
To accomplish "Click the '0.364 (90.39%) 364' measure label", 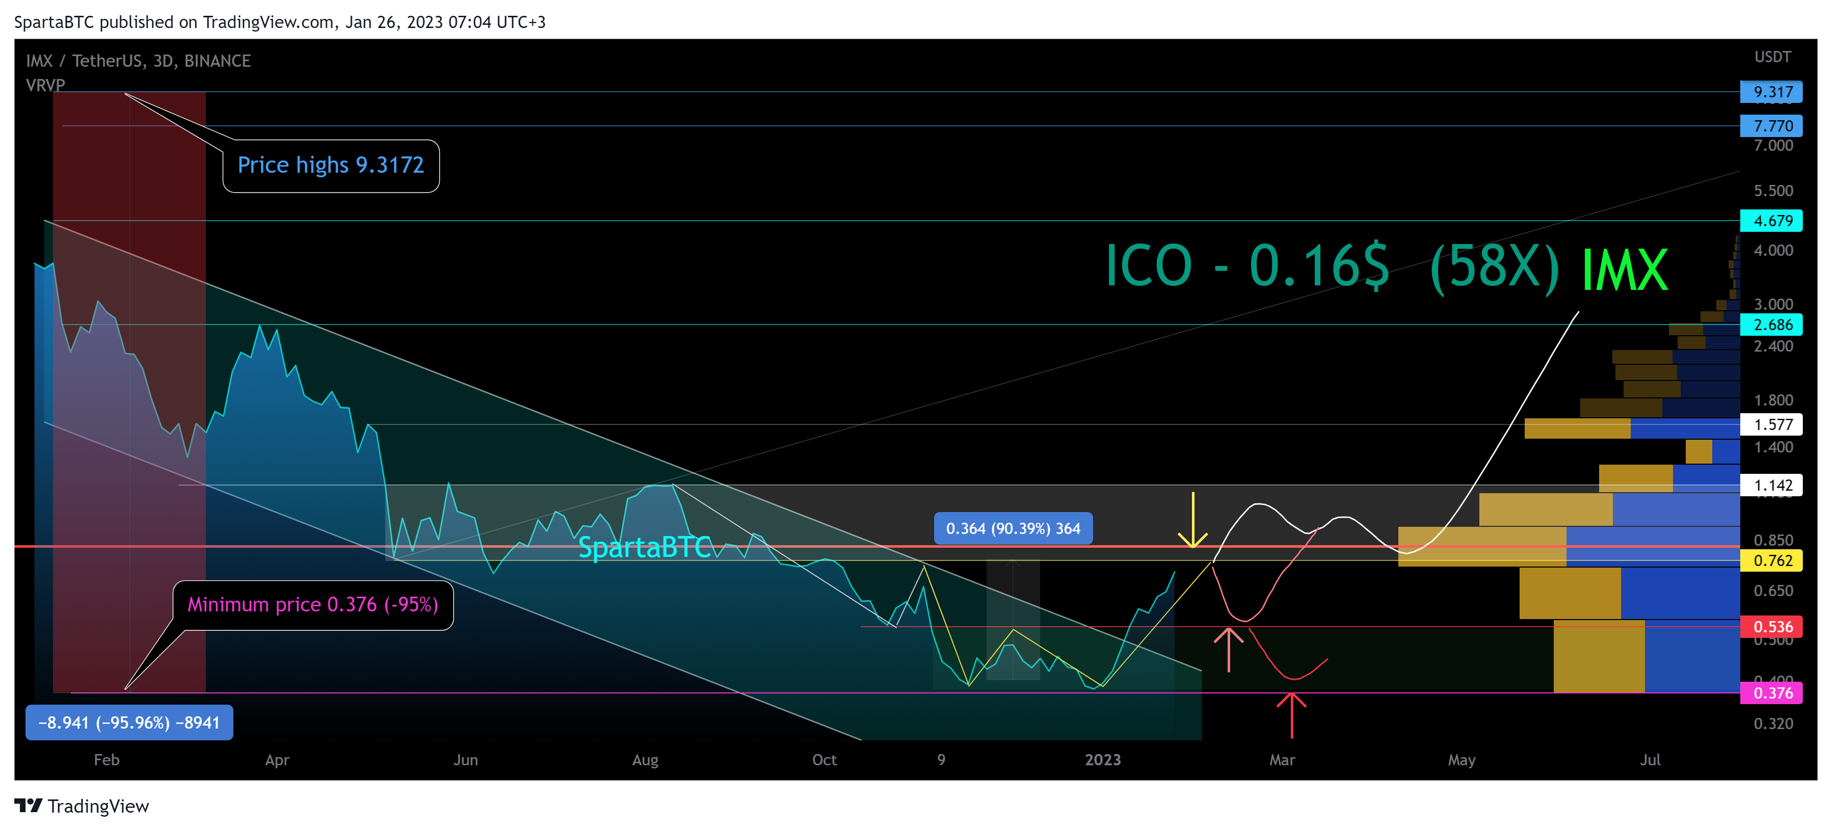I will coord(1013,529).
